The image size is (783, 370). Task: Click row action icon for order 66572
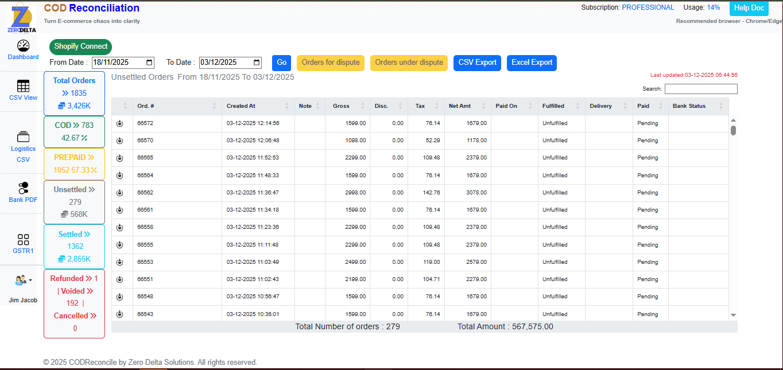(x=119, y=123)
